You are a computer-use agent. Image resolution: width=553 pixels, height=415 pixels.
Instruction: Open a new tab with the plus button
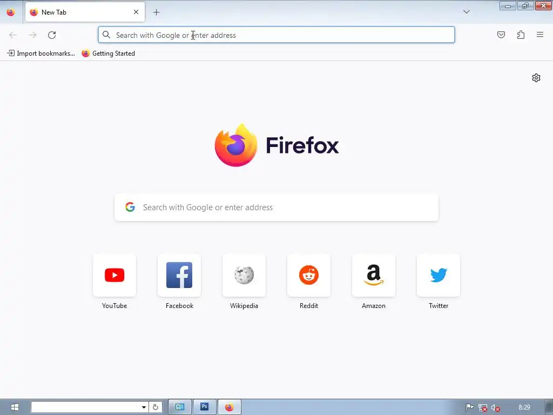[156, 12]
